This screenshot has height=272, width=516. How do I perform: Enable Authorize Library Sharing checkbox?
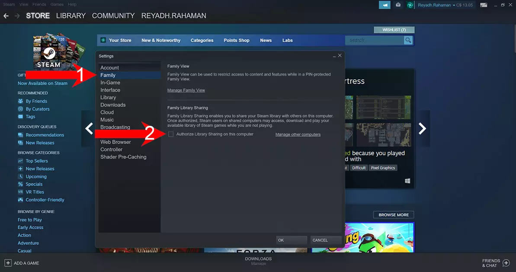[171, 134]
